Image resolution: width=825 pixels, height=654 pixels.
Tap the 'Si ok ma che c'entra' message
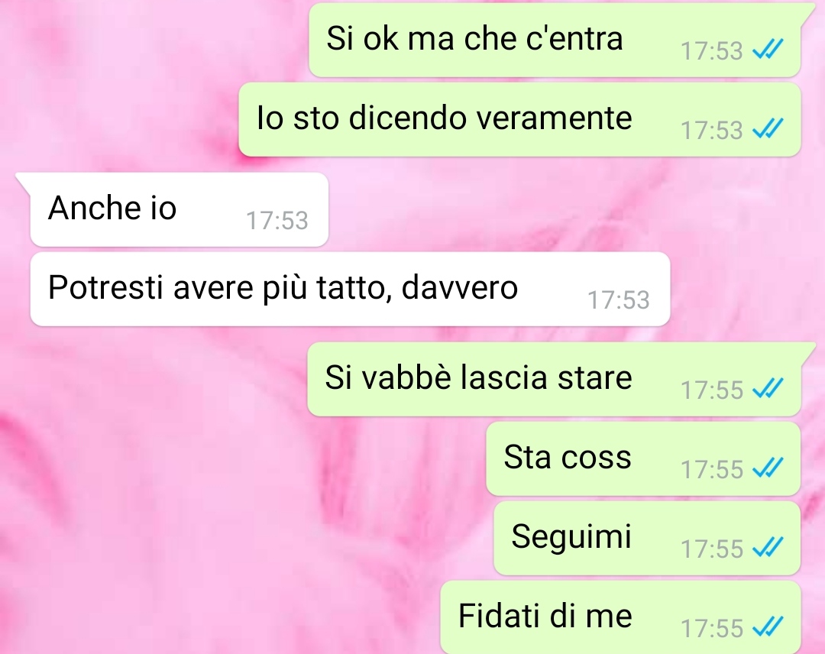555,40
